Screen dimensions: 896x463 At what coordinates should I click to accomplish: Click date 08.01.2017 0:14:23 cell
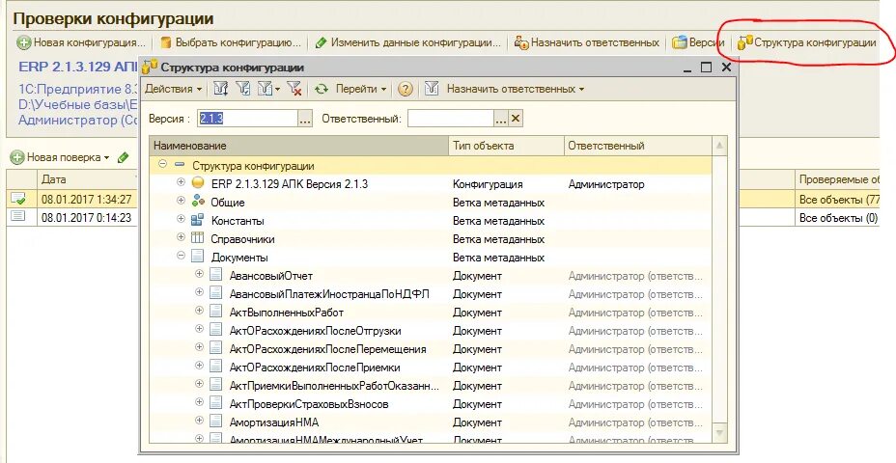[x=86, y=217]
